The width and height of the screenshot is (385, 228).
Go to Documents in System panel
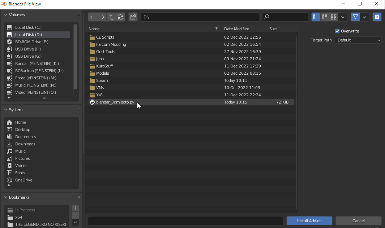pyautogui.click(x=41, y=137)
